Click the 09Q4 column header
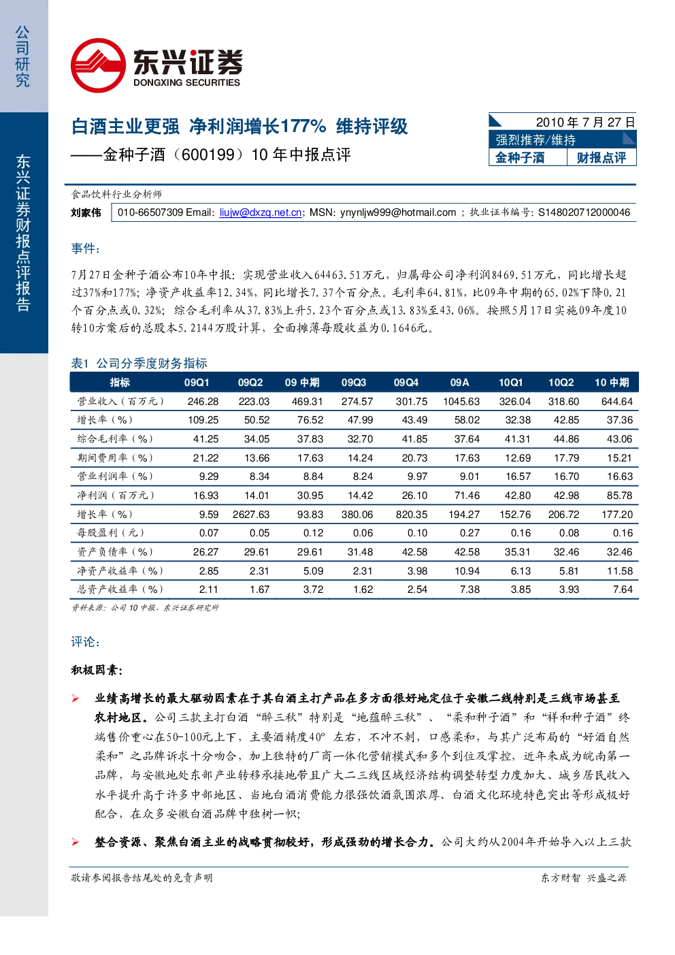 (x=406, y=383)
